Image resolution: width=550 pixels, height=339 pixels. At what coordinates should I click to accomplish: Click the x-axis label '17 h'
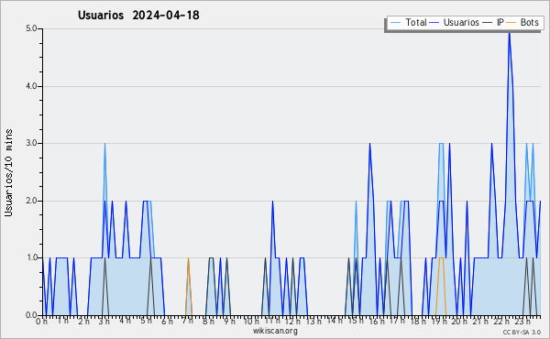[x=397, y=321]
